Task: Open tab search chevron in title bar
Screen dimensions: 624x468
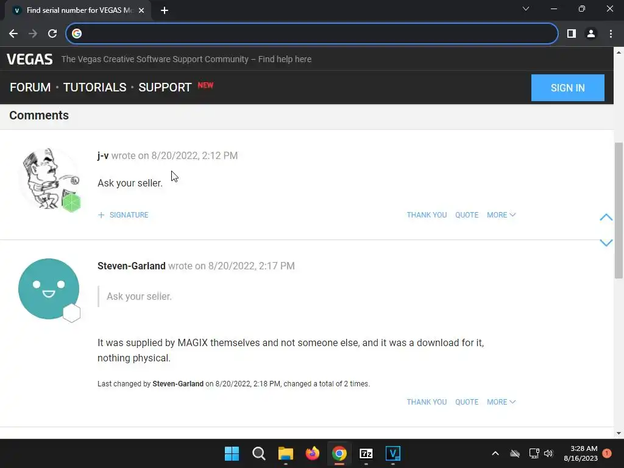Action: click(526, 9)
